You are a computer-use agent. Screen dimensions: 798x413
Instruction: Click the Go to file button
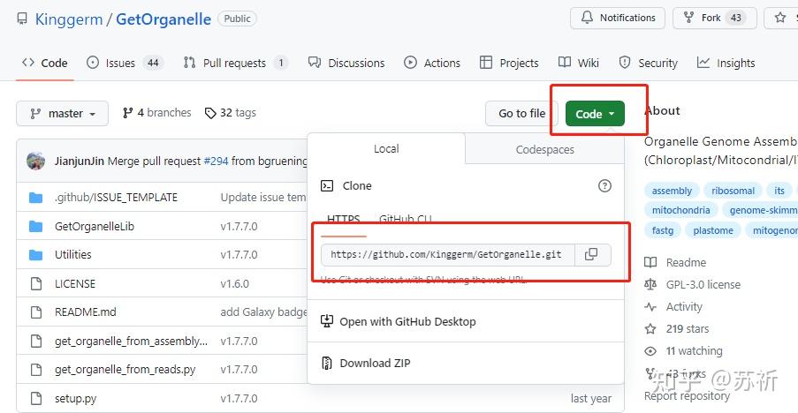521,114
